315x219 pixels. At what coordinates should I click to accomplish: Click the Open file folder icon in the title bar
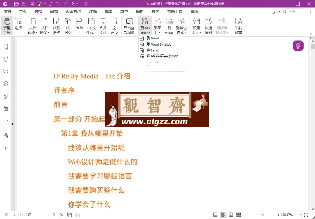tap(17, 4)
